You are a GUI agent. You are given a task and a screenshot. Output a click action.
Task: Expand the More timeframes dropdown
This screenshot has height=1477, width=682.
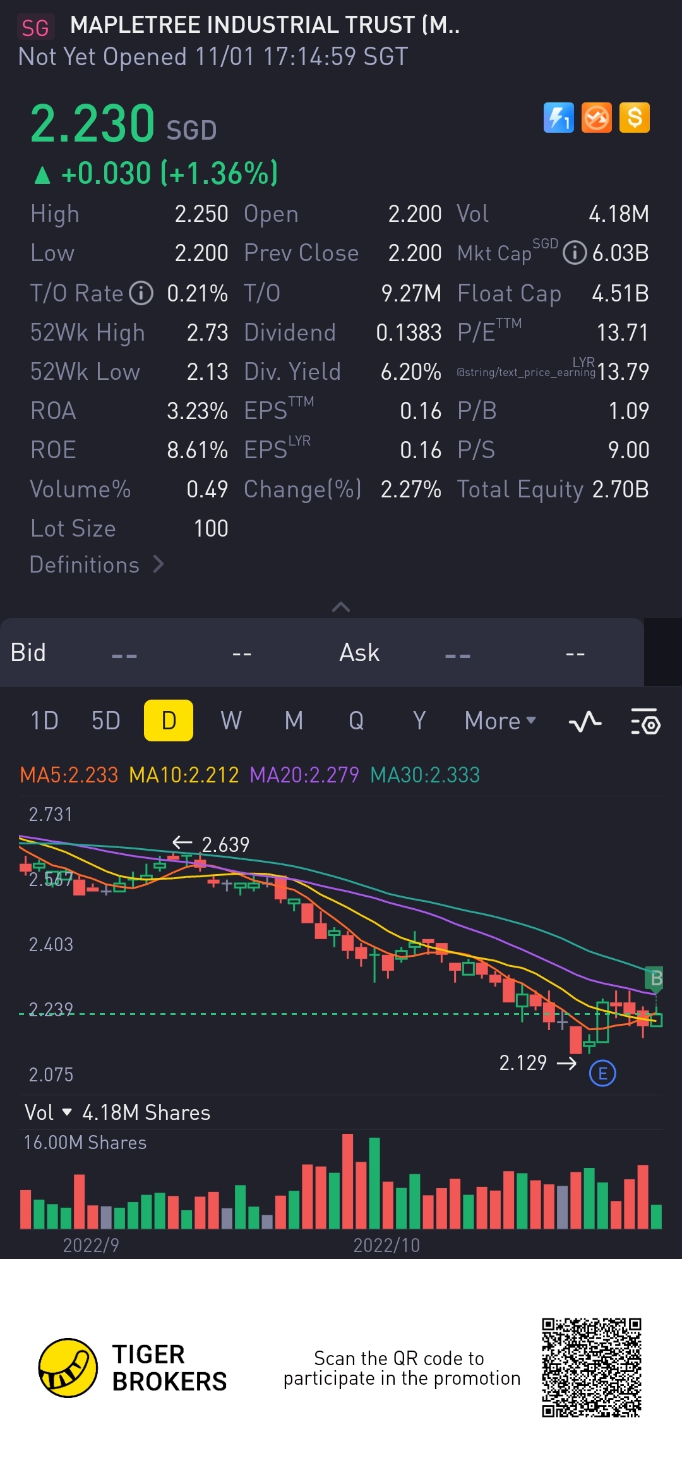[x=500, y=721]
